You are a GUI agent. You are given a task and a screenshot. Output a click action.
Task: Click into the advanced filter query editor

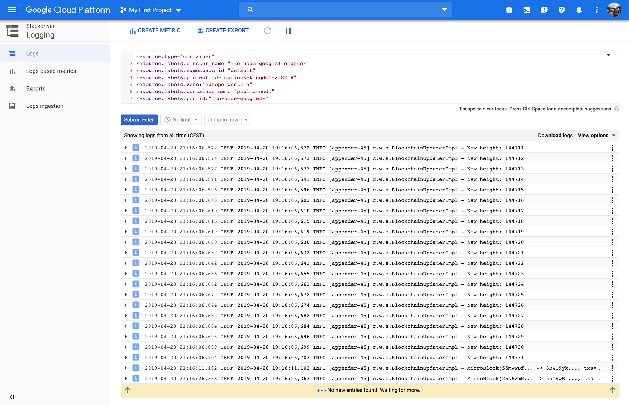(x=370, y=77)
